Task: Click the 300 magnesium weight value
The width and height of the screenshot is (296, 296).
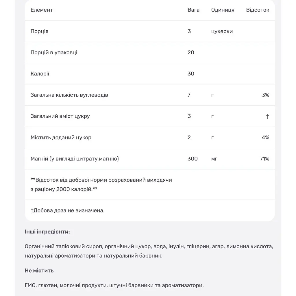Action: (x=193, y=159)
